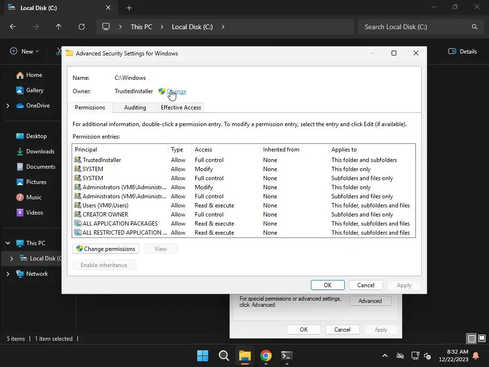The height and width of the screenshot is (367, 489).
Task: Click This PC in the address breadcrumb
Action: [141, 27]
